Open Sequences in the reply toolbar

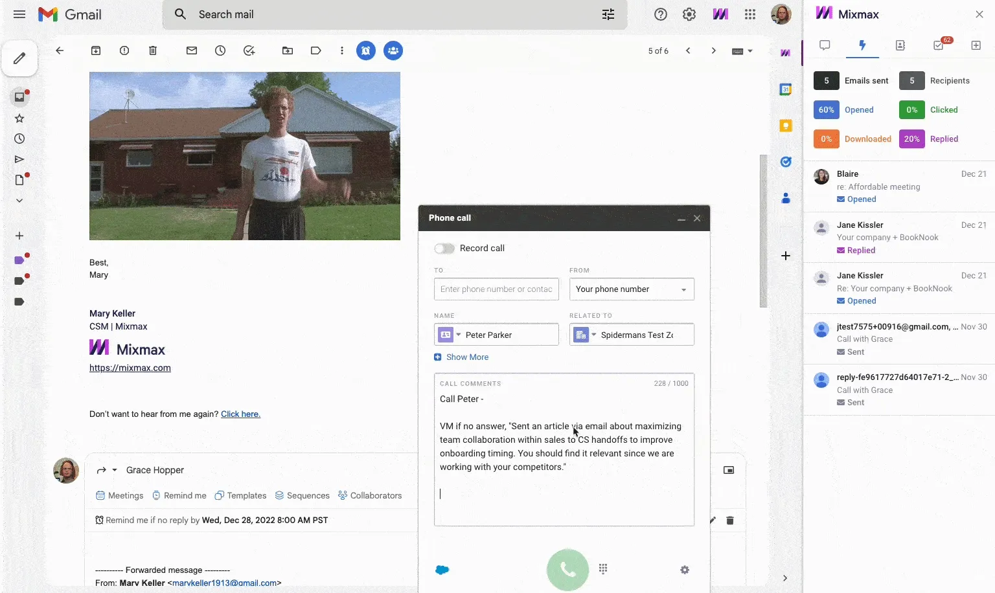(x=302, y=495)
